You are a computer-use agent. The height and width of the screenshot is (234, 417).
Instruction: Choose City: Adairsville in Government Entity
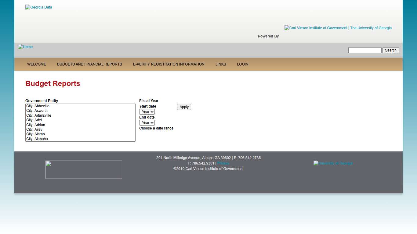[39, 115]
